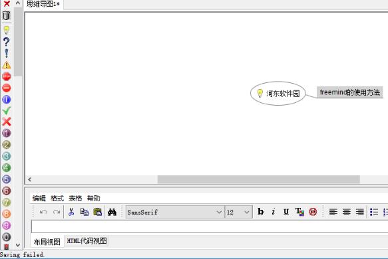388x259 pixels.
Task: Select priority 4 green number icon
Action: point(7,168)
